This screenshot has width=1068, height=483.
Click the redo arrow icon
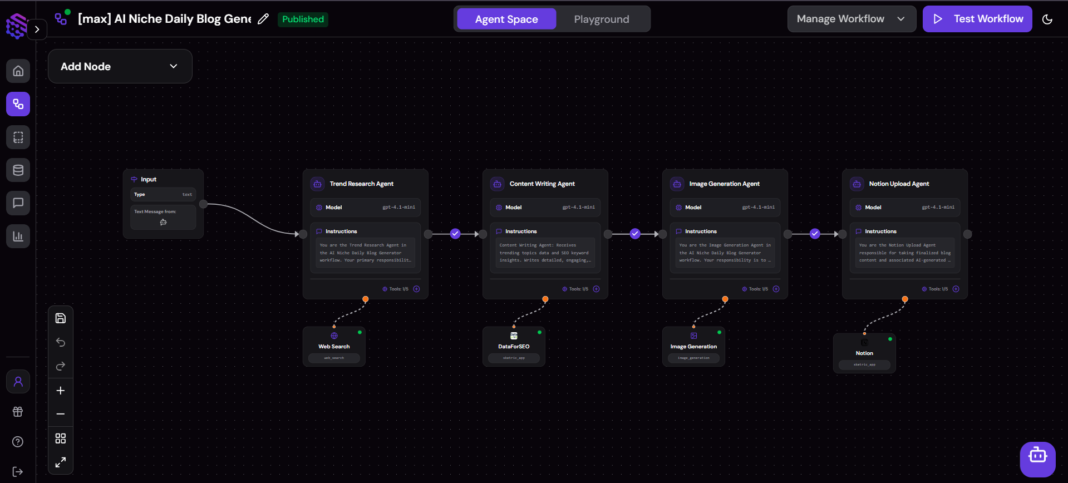61,366
